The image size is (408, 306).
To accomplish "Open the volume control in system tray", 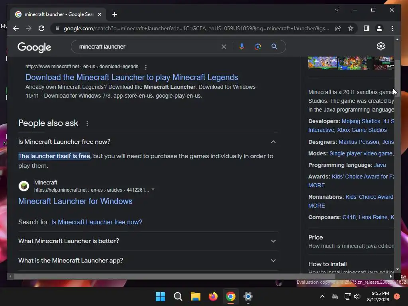I will pyautogui.click(x=357, y=296).
